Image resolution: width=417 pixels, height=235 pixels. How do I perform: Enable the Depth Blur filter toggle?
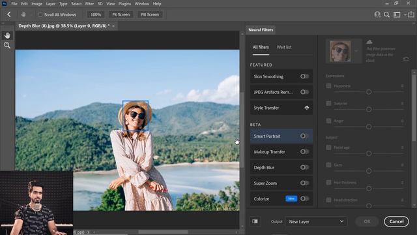[x=304, y=168]
